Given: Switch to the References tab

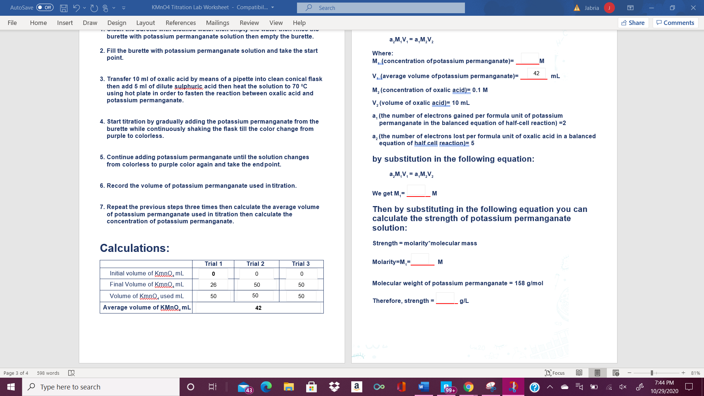Looking at the screenshot, I should 181,23.
